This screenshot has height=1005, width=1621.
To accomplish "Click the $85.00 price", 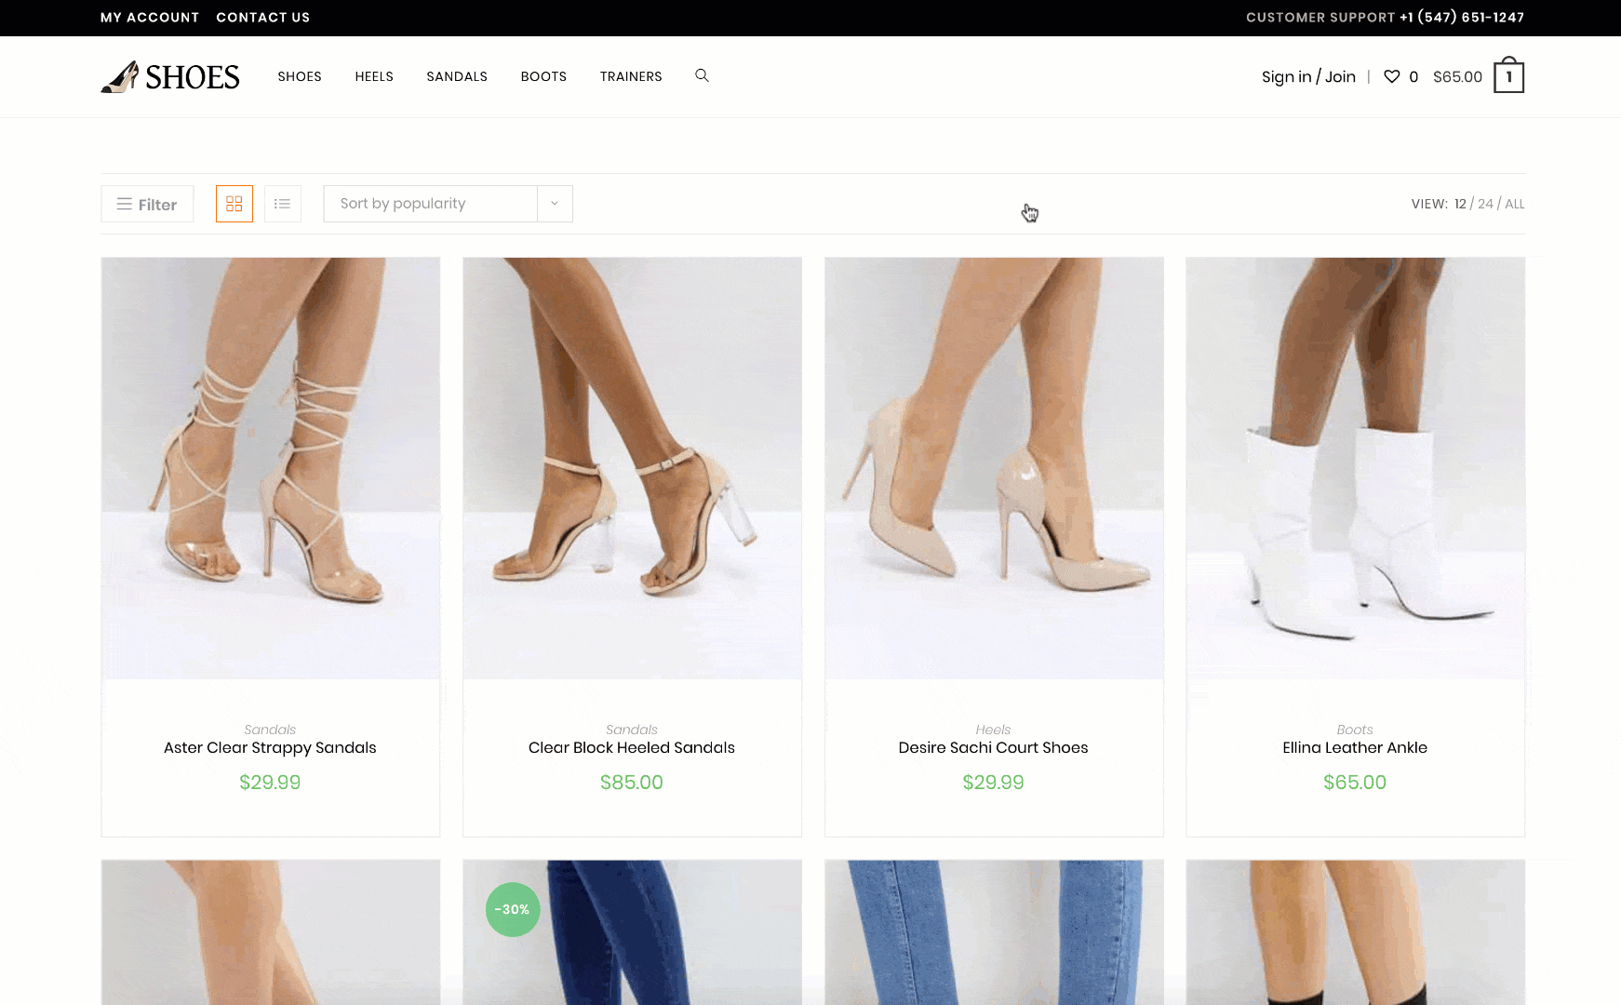I will point(632,783).
